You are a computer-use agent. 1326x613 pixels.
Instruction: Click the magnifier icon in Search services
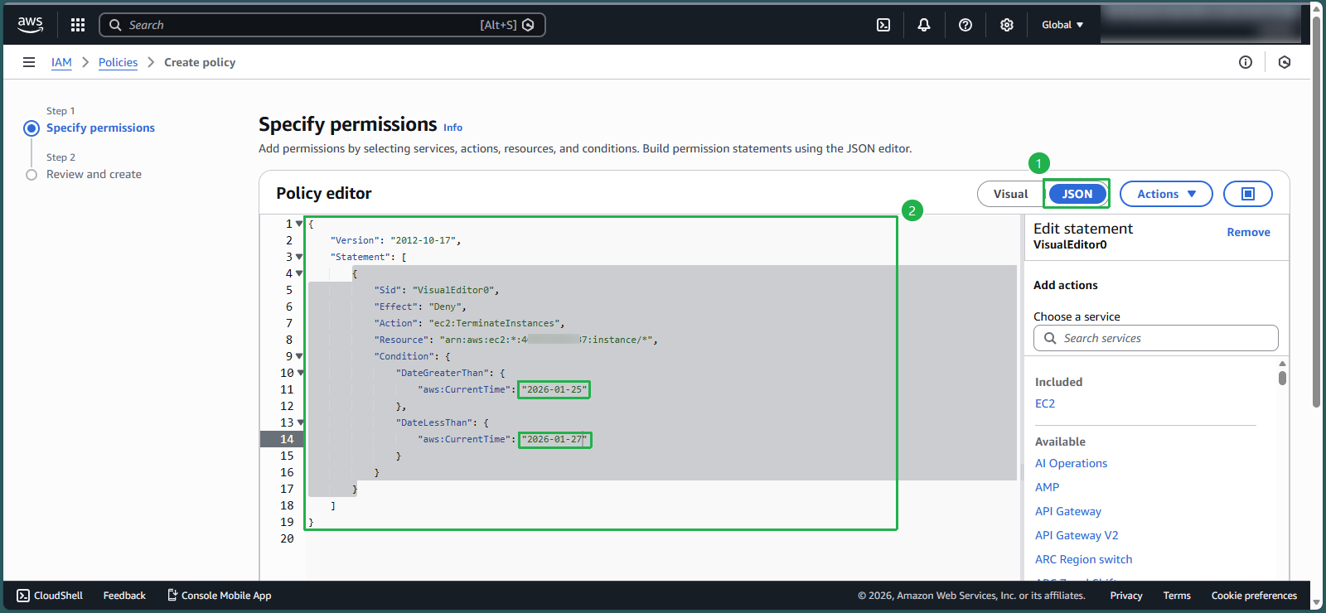tap(1050, 338)
